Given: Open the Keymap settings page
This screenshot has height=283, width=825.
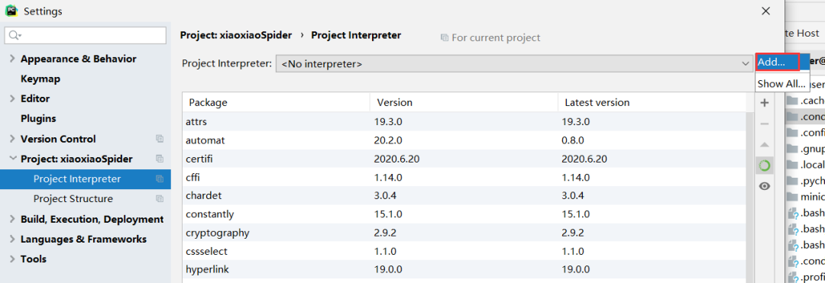Looking at the screenshot, I should pos(40,79).
